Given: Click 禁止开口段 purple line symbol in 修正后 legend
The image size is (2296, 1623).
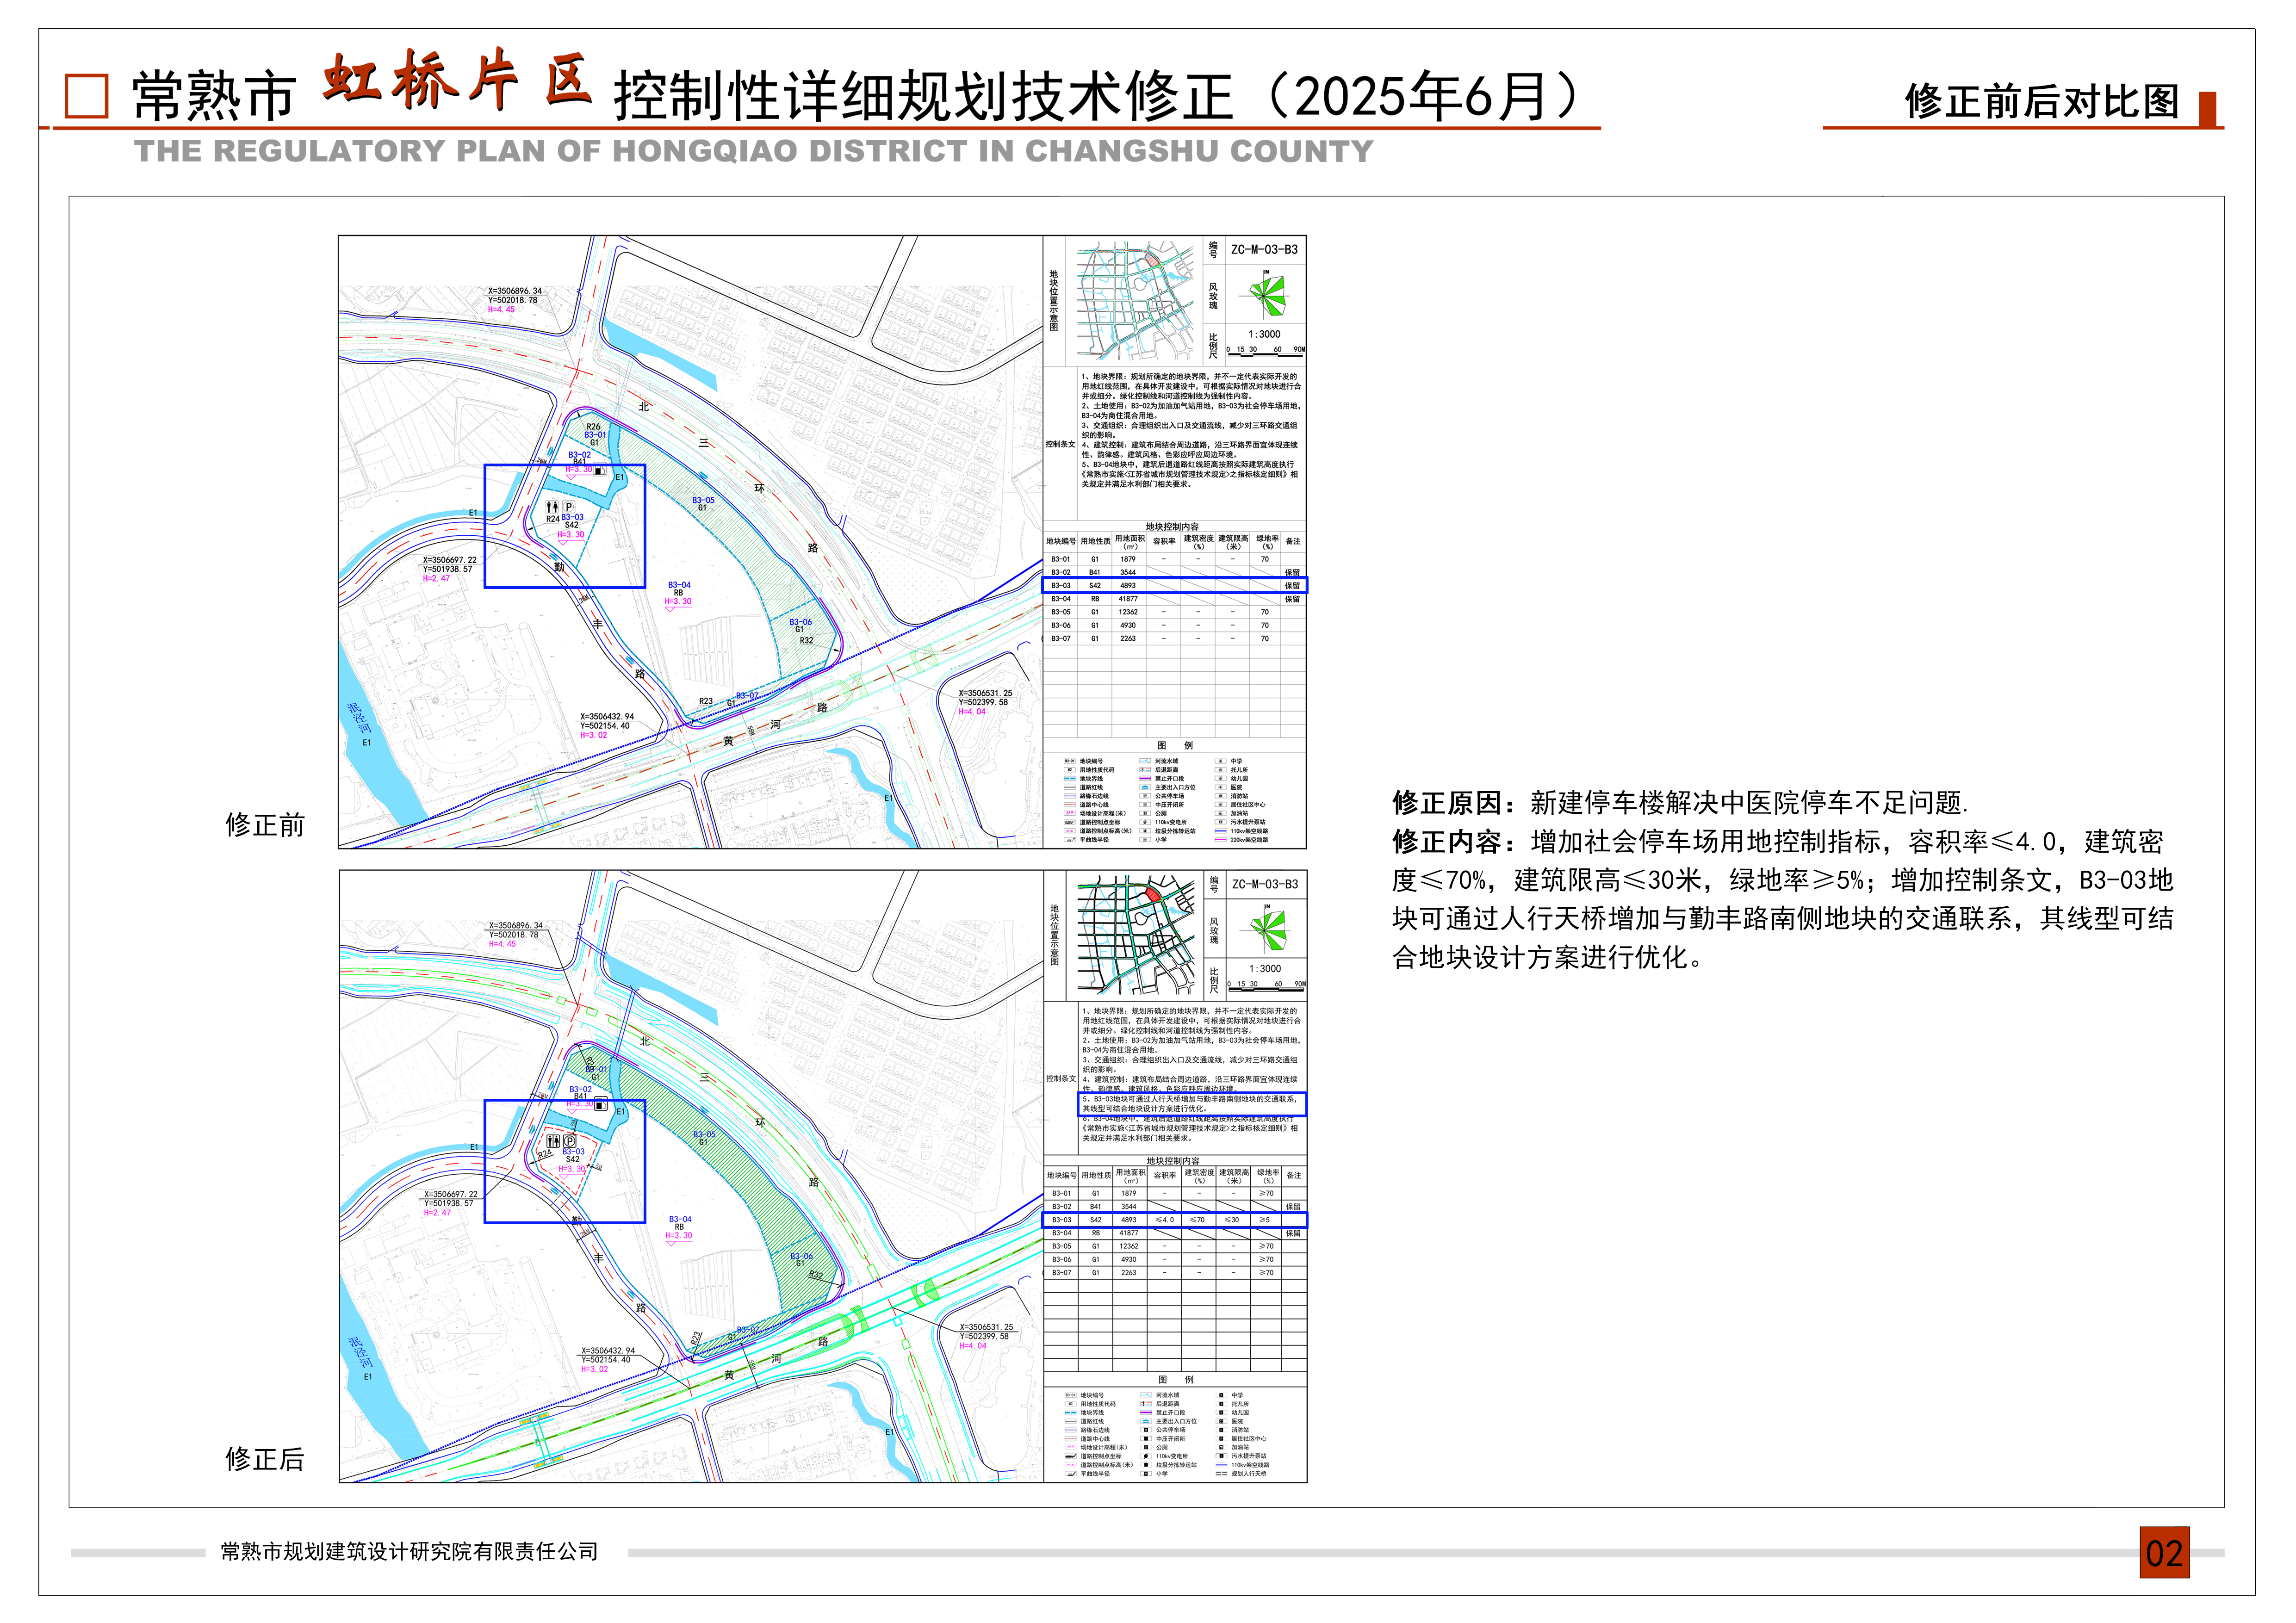Looking at the screenshot, I should click(x=1146, y=1413).
